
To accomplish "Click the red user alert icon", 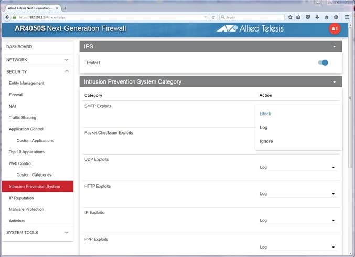I will click(x=335, y=29).
